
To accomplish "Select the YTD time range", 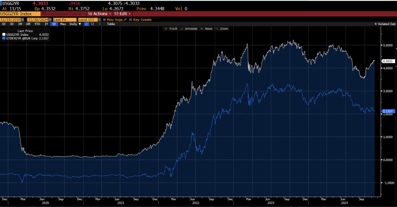I will 37,24.
